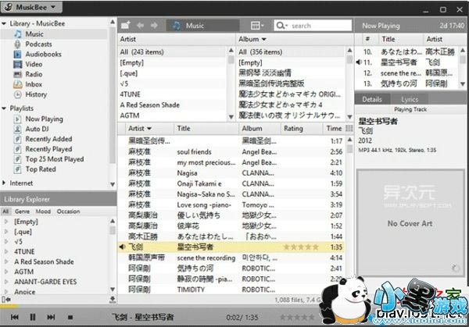Open the Audiobooks library node

pos(43,54)
